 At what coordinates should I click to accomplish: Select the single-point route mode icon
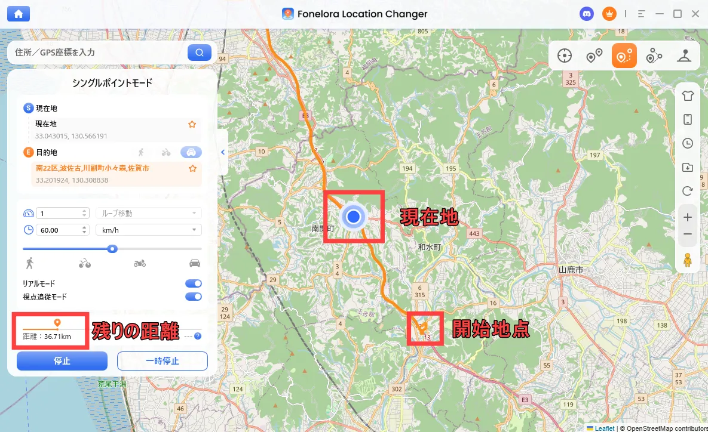click(x=624, y=56)
